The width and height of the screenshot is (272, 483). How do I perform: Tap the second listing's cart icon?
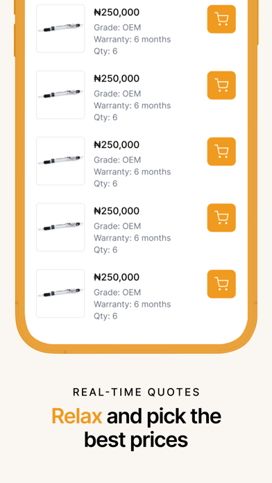tap(221, 85)
